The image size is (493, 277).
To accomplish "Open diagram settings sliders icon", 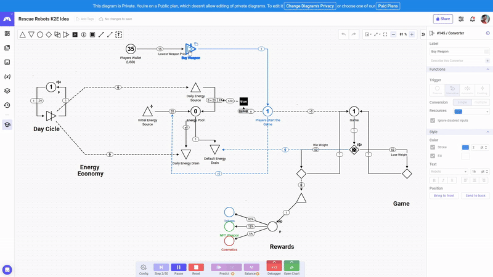I will [461, 19].
